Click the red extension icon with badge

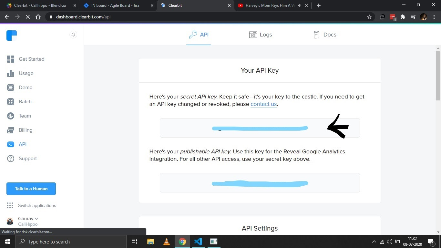tap(393, 17)
